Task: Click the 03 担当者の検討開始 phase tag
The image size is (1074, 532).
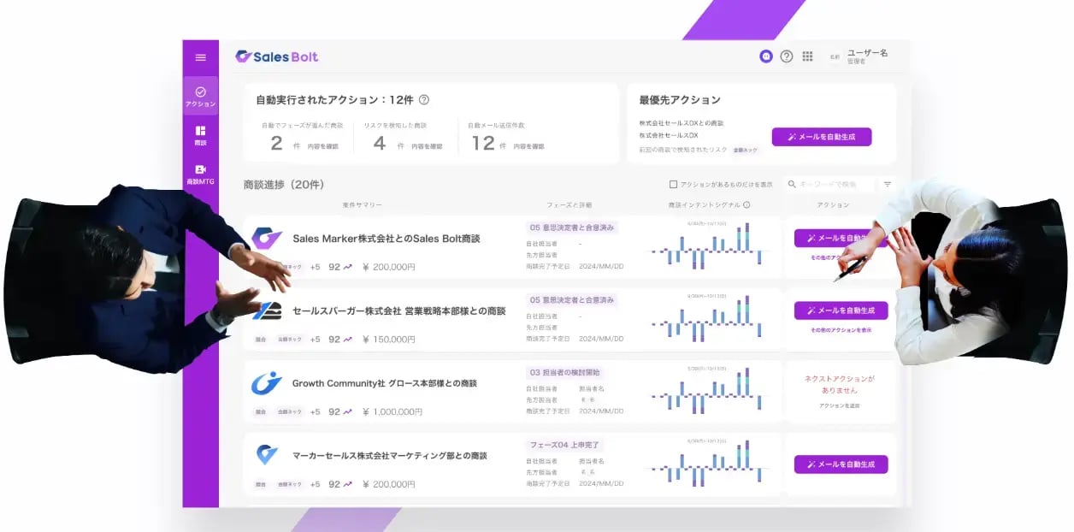Action: click(x=564, y=373)
